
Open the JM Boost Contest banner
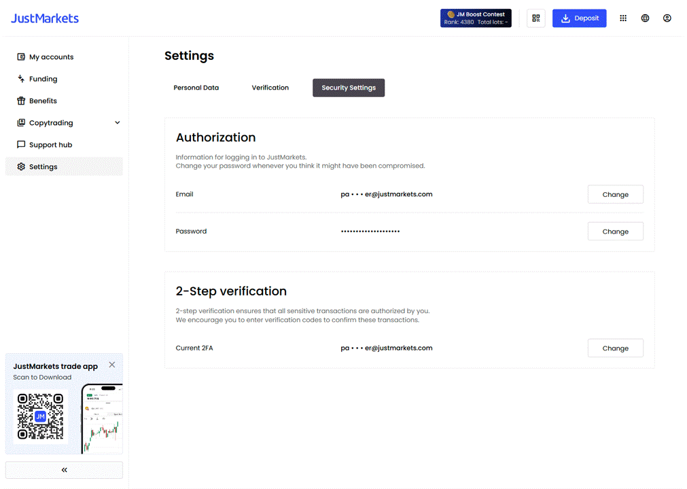pyautogui.click(x=476, y=18)
